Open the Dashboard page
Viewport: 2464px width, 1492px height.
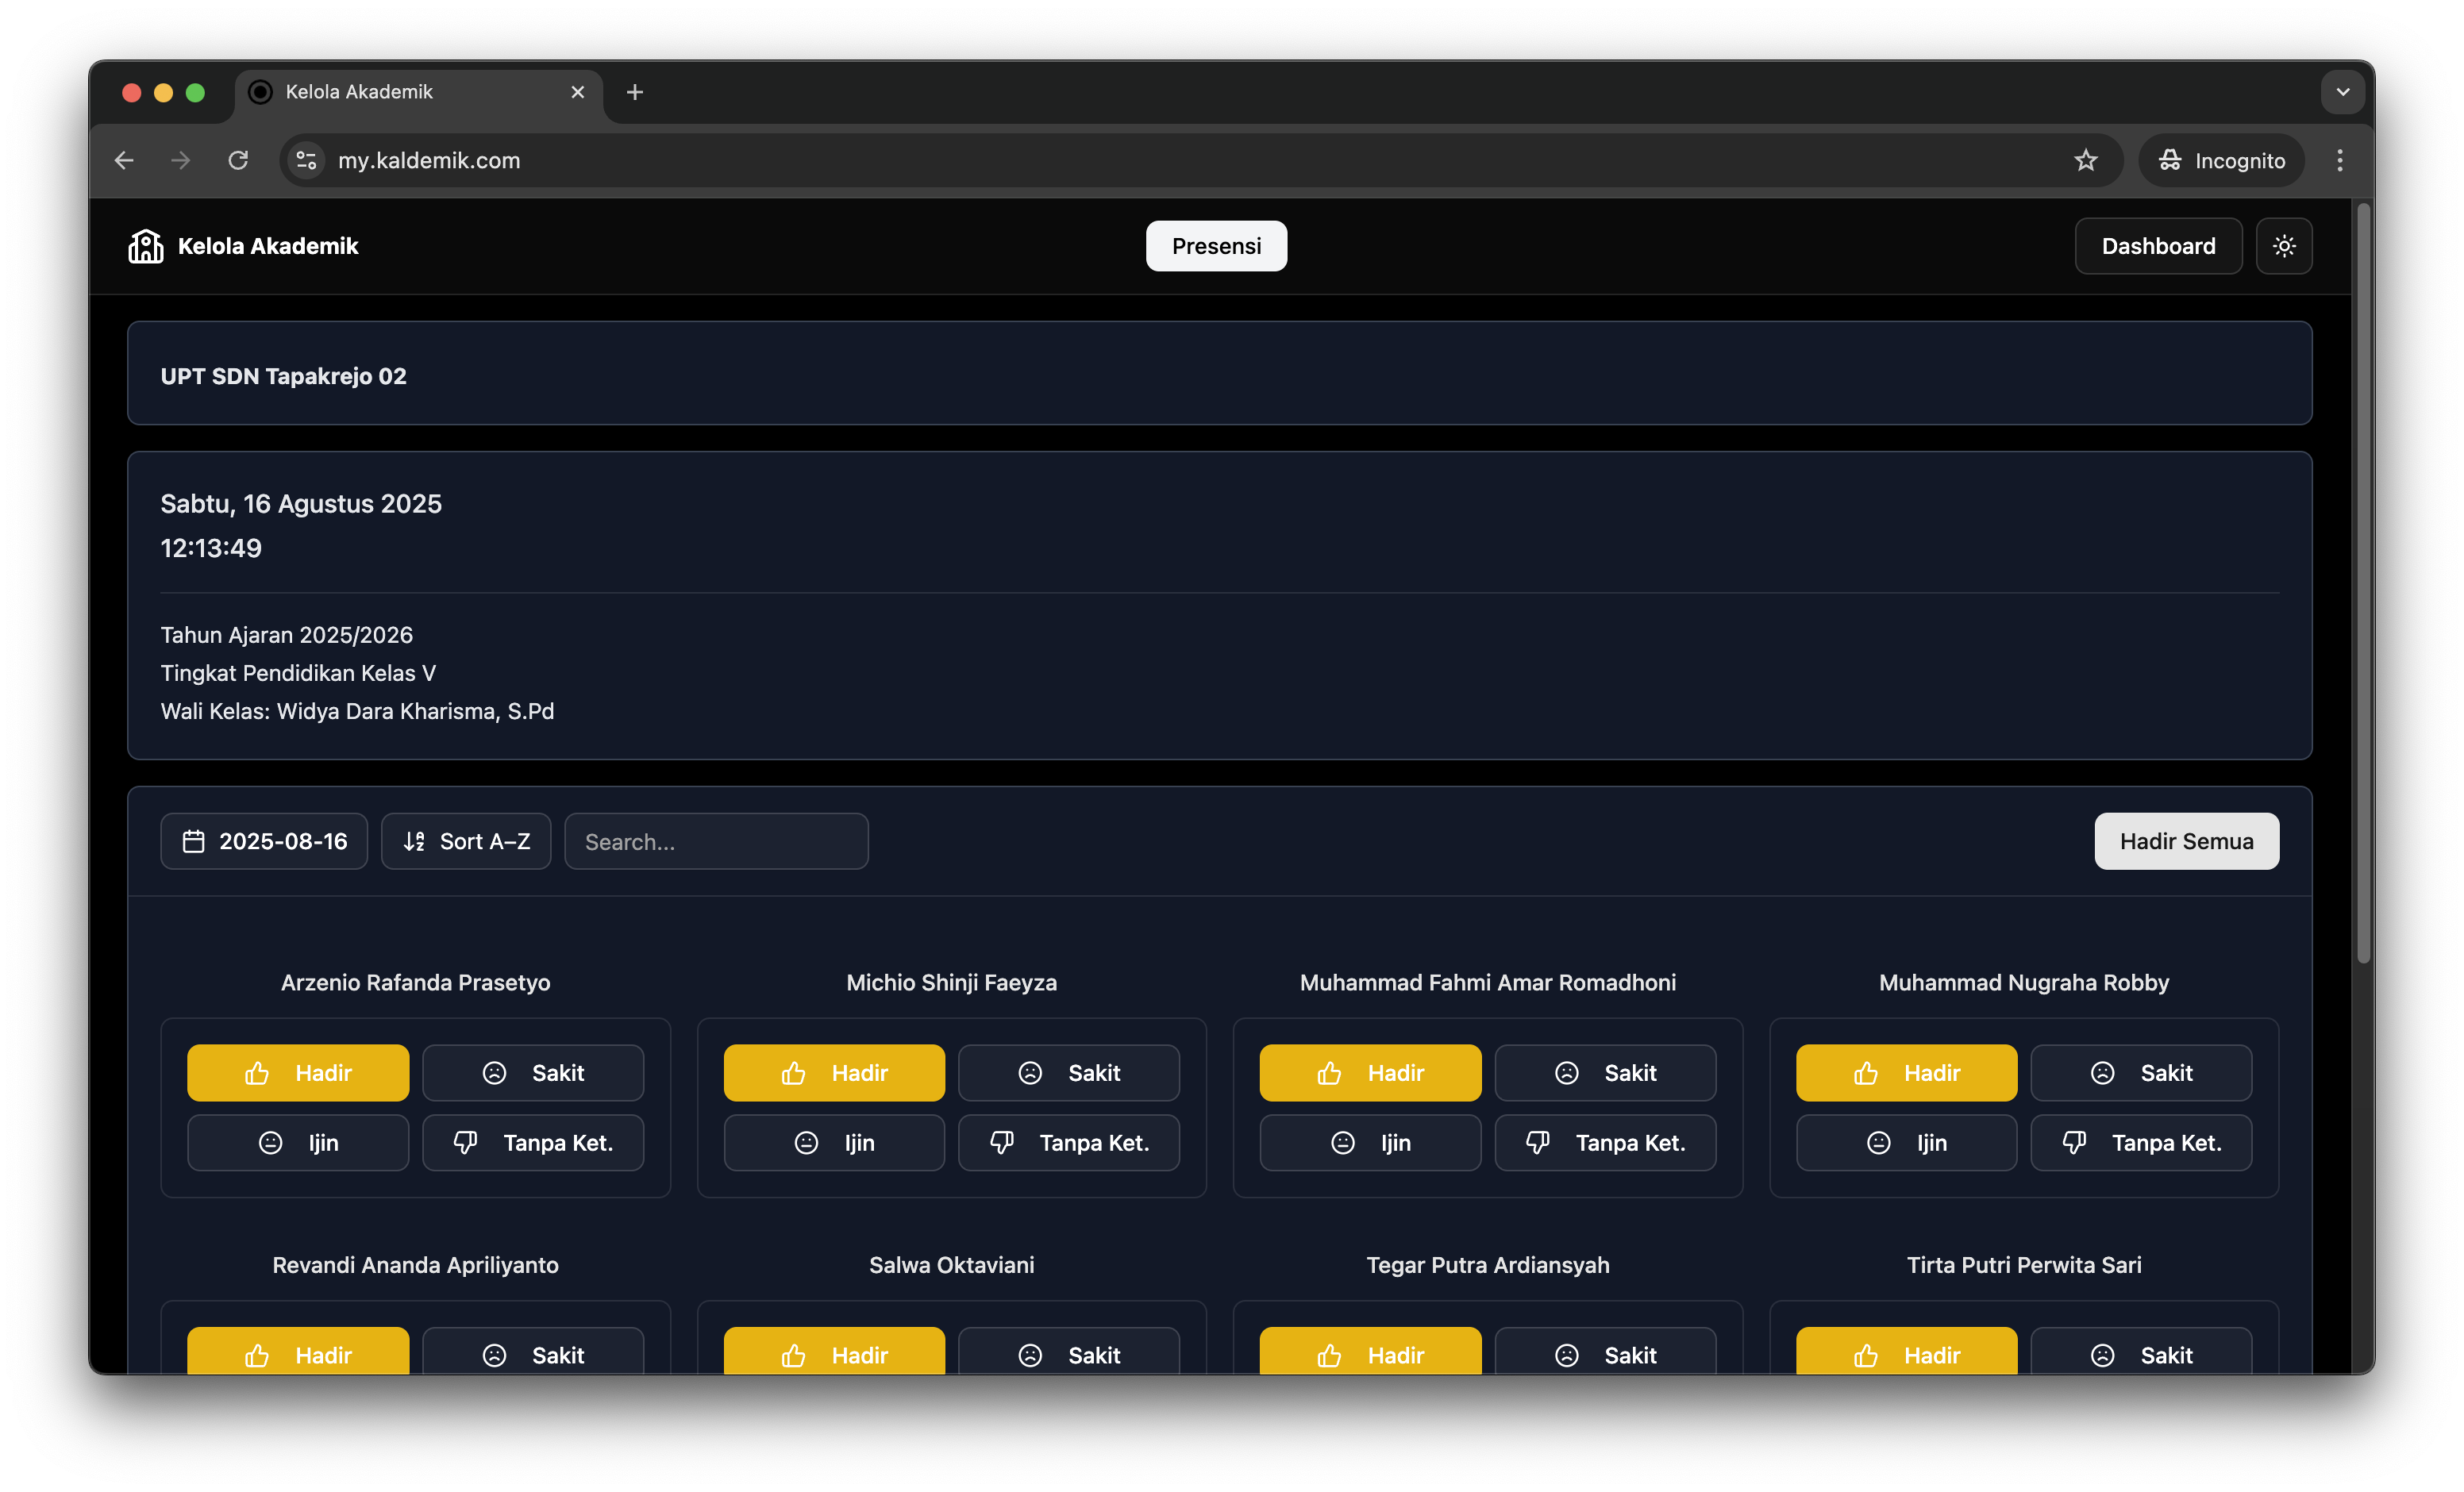[x=2157, y=245]
